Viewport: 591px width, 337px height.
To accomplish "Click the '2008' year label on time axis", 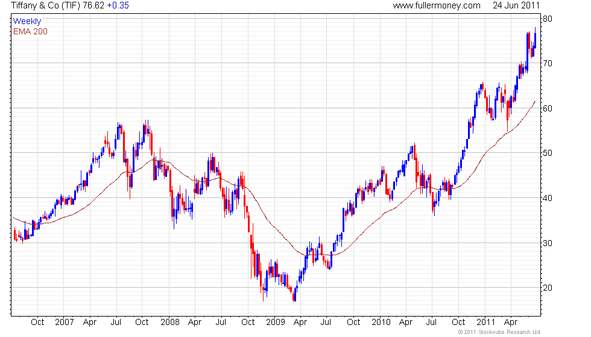I will [170, 323].
